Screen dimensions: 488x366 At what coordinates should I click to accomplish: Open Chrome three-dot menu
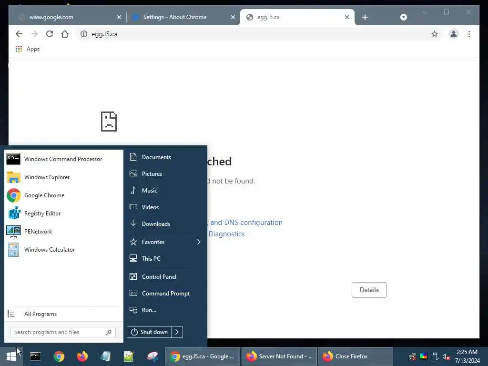coord(469,34)
